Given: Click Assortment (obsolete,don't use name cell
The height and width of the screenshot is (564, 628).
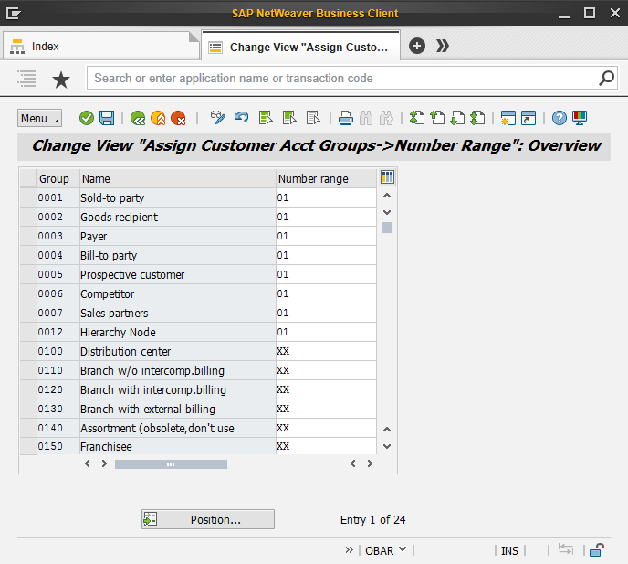Looking at the screenshot, I should 178,429.
